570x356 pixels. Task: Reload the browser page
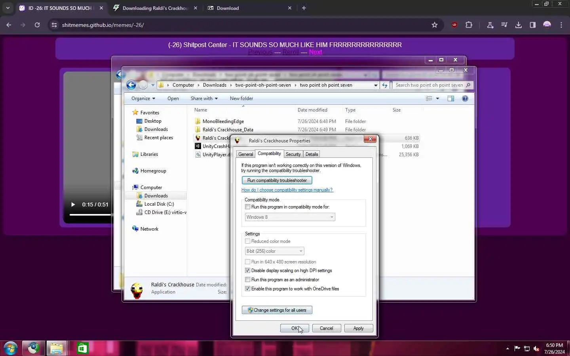[37, 25]
